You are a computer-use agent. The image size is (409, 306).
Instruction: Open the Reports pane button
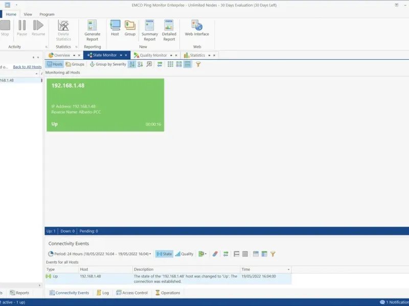19,293
